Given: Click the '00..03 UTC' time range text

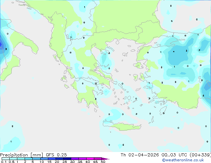Looking at the screenshot, I should pyautogui.click(x=174, y=155).
